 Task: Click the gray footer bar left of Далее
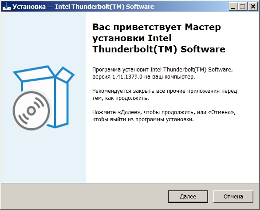[x=85, y=197]
